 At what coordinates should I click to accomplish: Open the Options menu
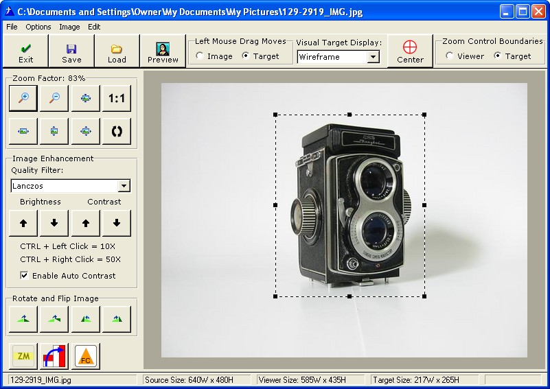point(38,27)
